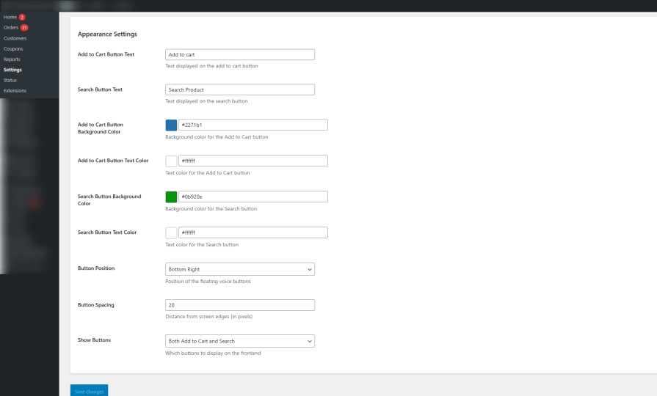The height and width of the screenshot is (396, 657).
Task: Expand the Button Position dropdown
Action: [x=240, y=269]
